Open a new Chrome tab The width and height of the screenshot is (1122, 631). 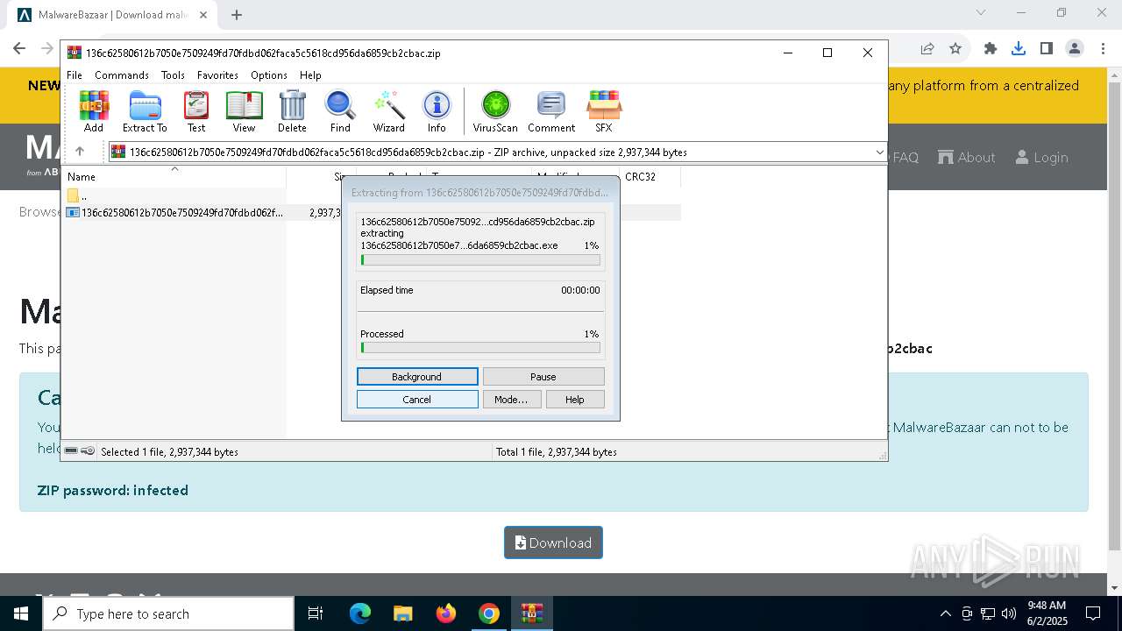coord(237,15)
